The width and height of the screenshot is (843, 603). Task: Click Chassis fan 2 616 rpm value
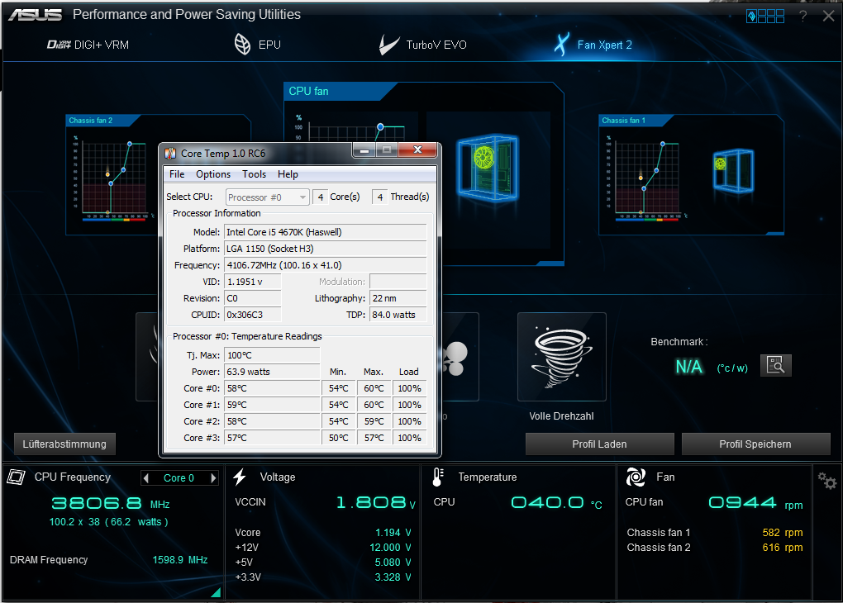click(782, 548)
